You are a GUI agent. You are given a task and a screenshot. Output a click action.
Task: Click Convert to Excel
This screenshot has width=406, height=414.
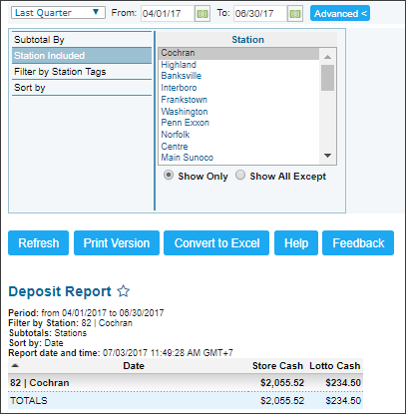point(216,243)
